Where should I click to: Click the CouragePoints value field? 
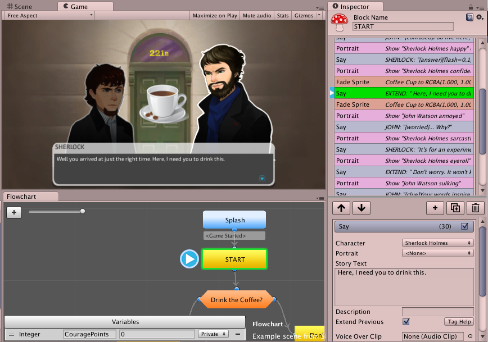click(157, 334)
